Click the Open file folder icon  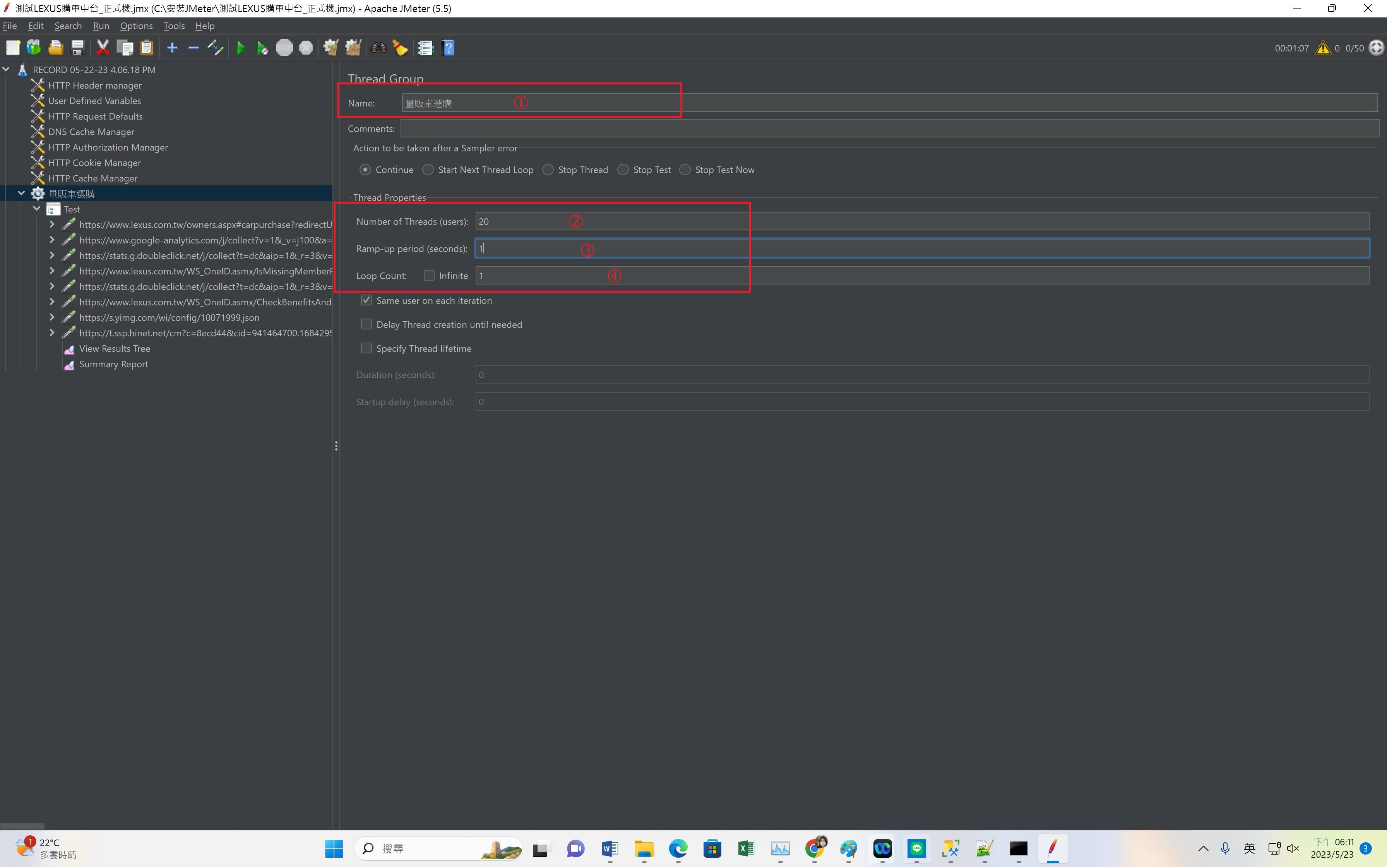coord(56,48)
